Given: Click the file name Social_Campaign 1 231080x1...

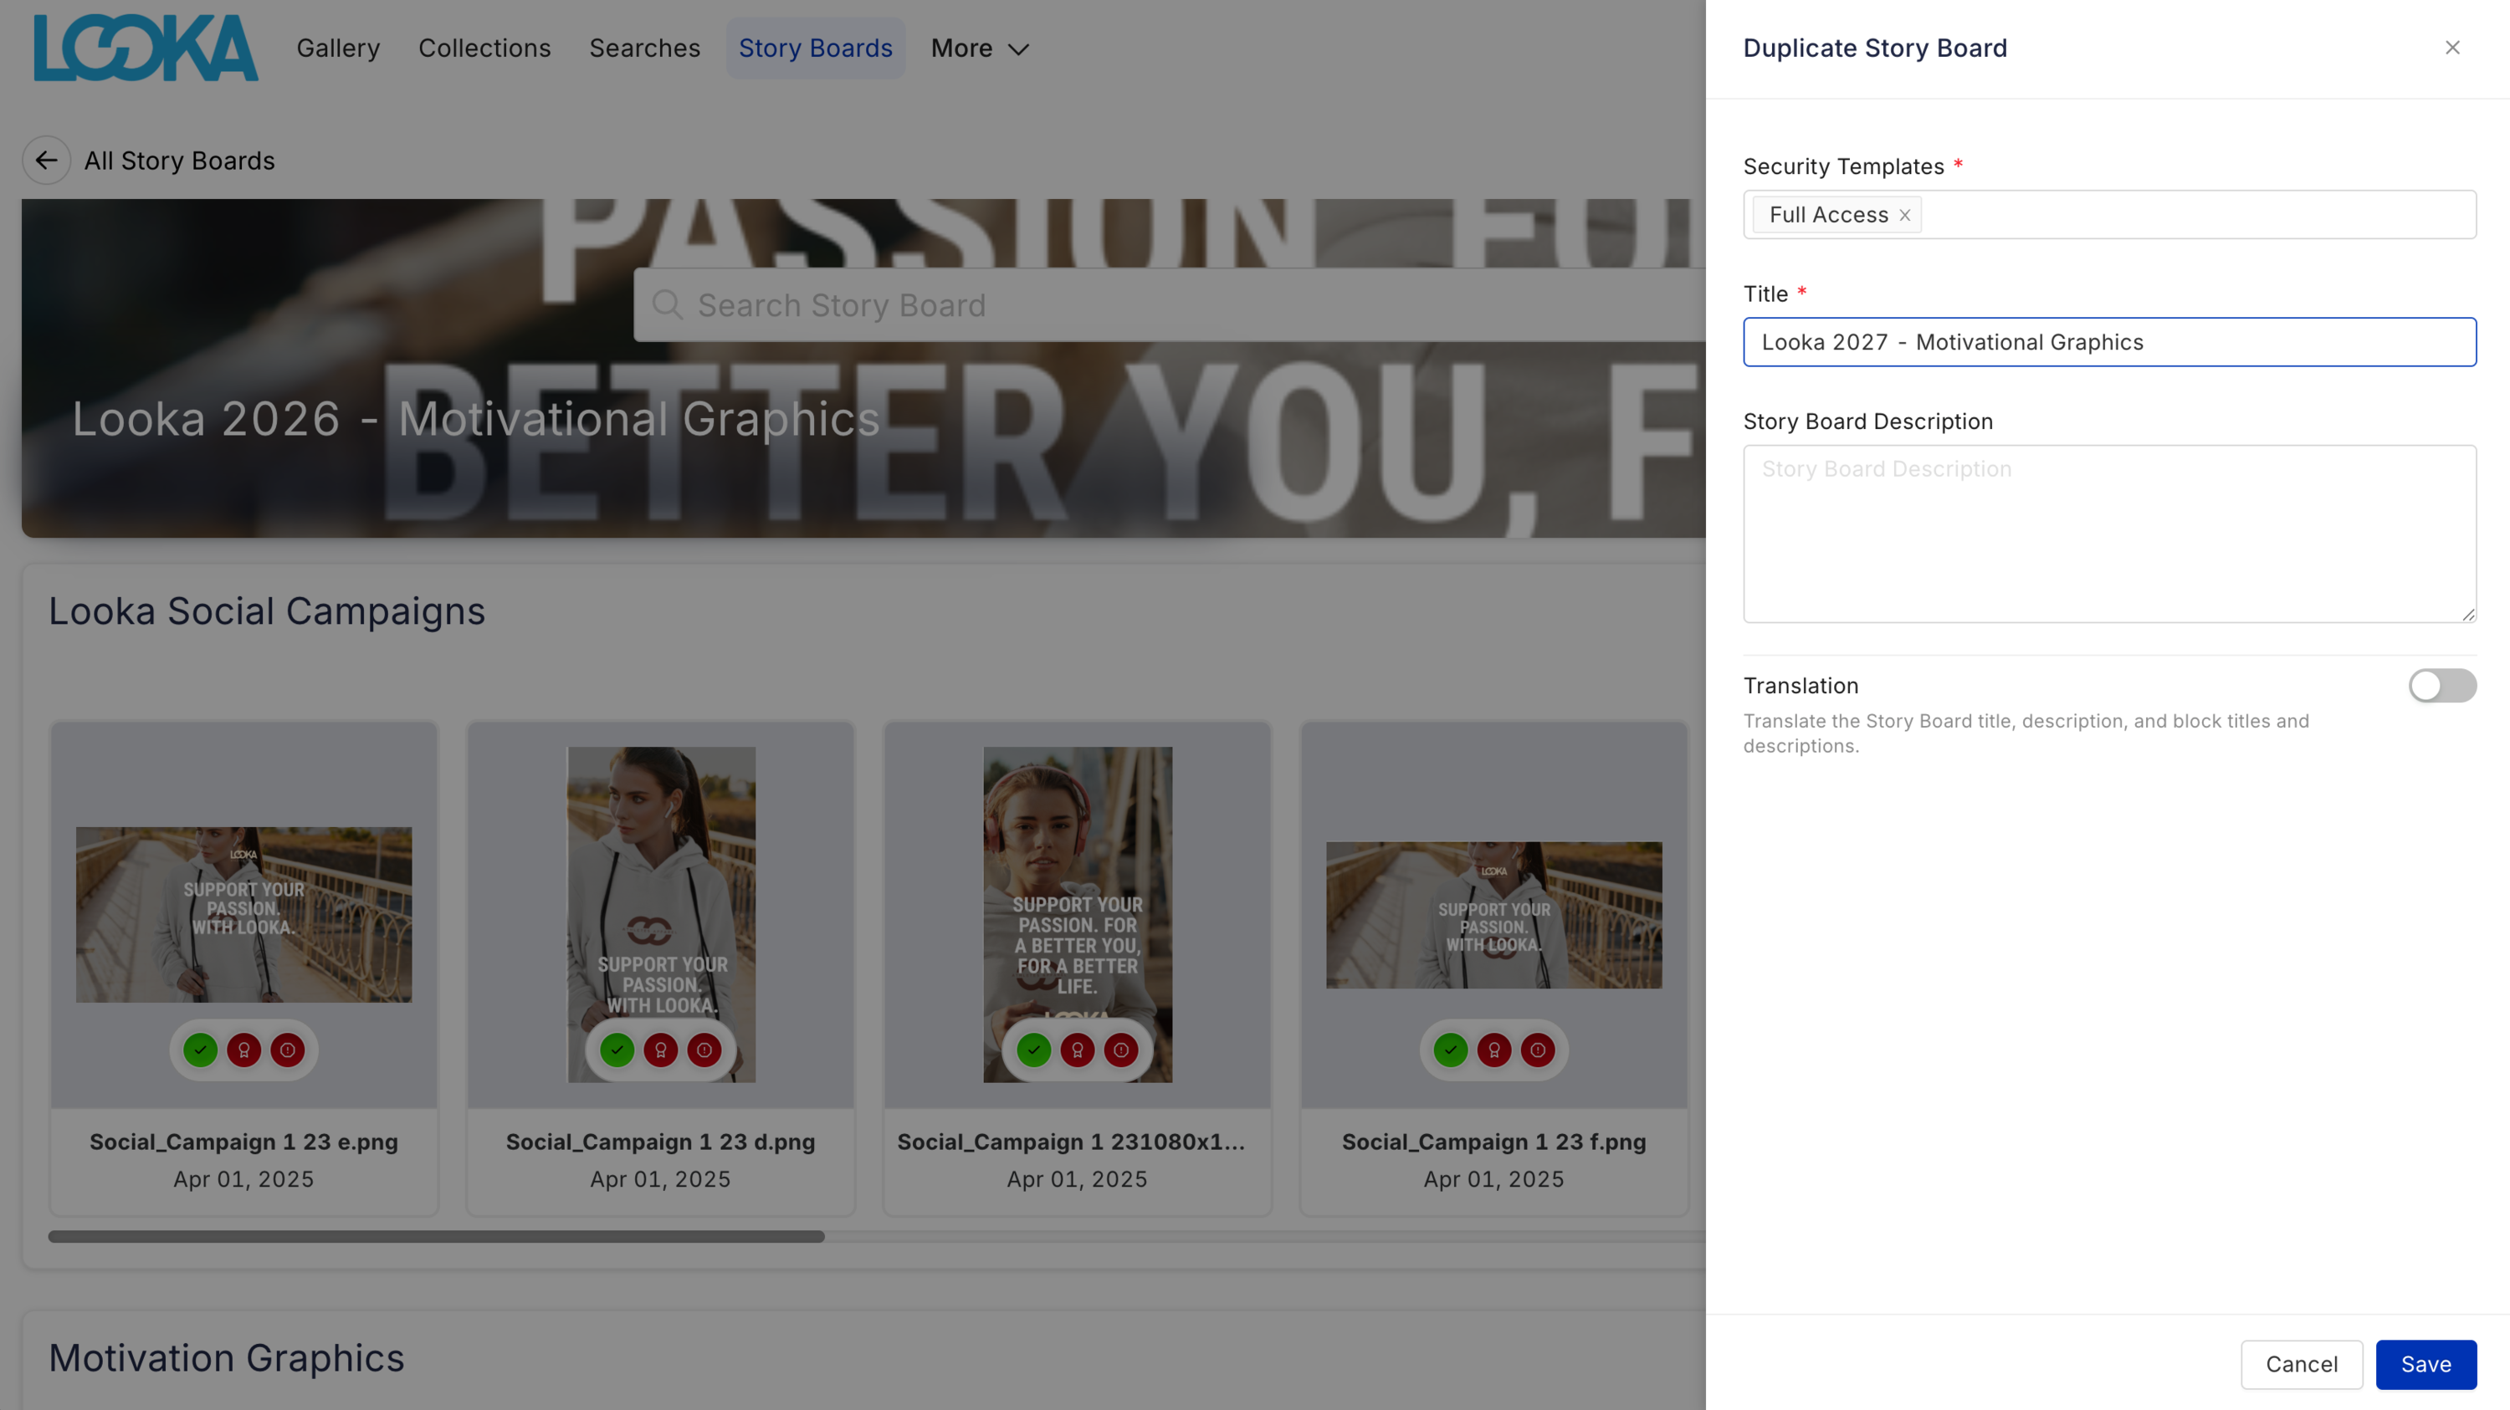Looking at the screenshot, I should coord(1071,1142).
